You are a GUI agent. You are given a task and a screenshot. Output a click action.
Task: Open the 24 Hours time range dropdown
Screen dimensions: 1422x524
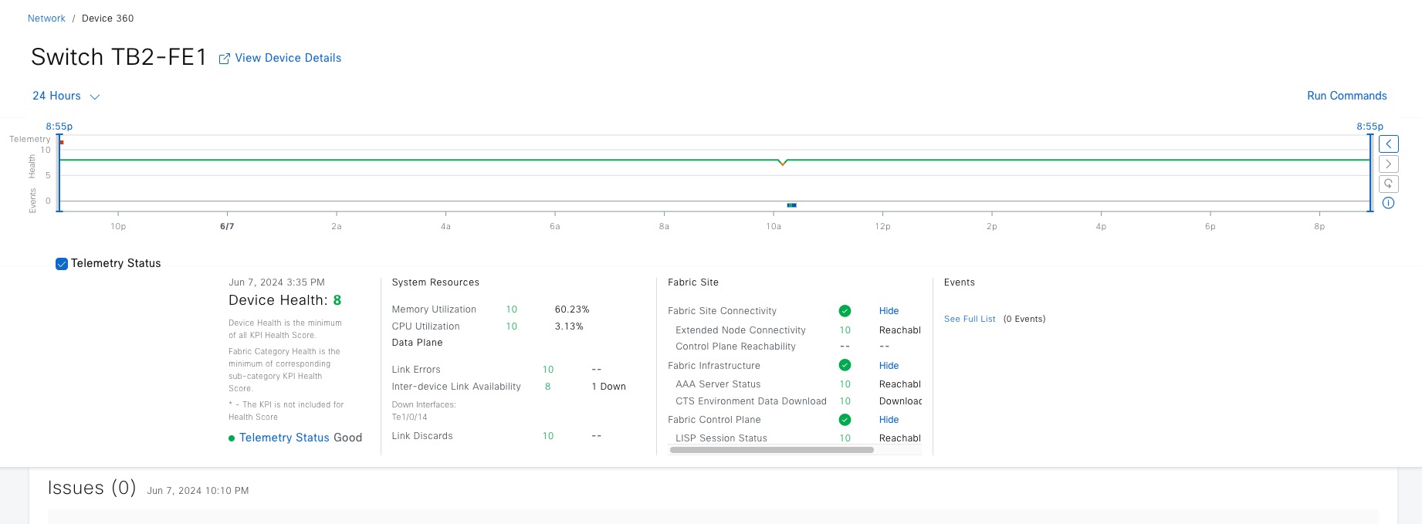coord(66,96)
